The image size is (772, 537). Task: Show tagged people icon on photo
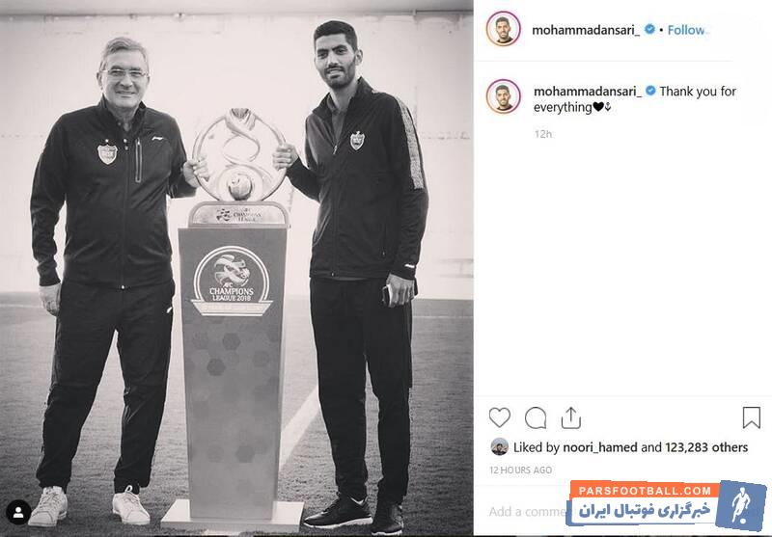pyautogui.click(x=18, y=512)
